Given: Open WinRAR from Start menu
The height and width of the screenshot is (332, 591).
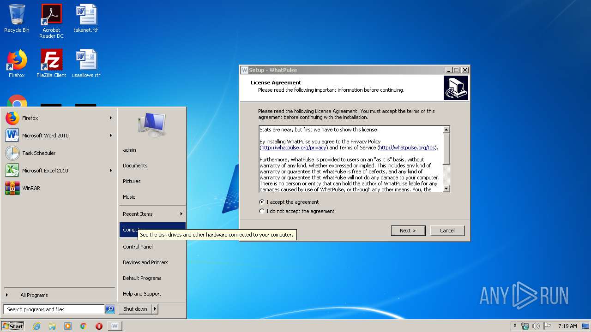Looking at the screenshot, I should point(59,188).
